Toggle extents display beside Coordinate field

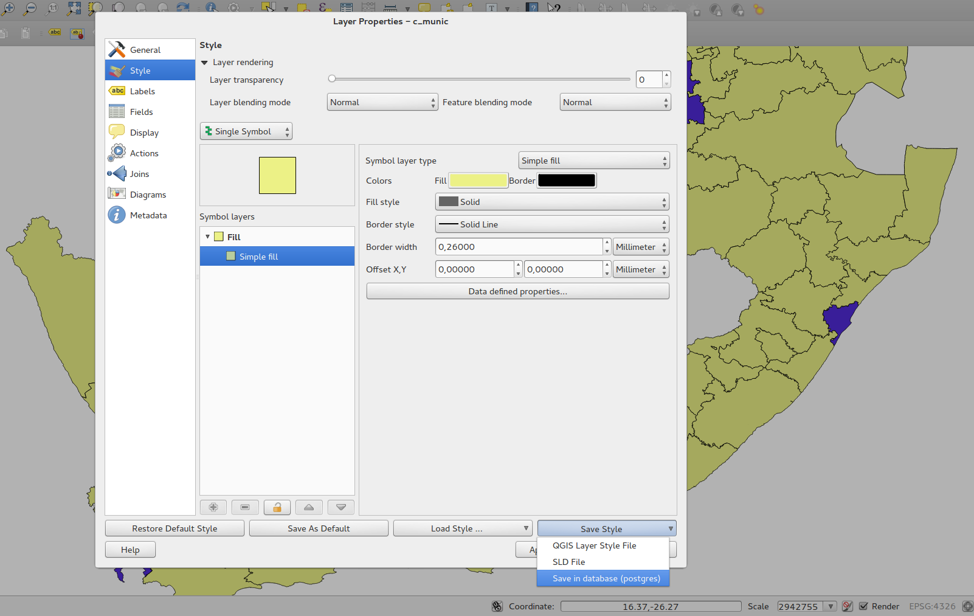click(497, 606)
